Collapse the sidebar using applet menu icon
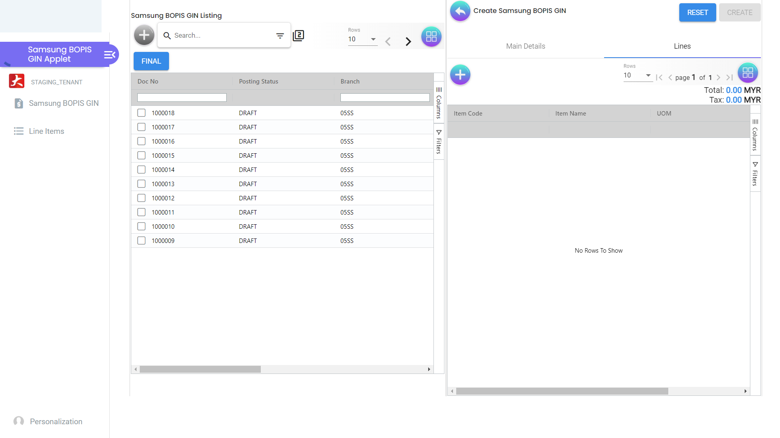The image size is (780, 438). [110, 55]
